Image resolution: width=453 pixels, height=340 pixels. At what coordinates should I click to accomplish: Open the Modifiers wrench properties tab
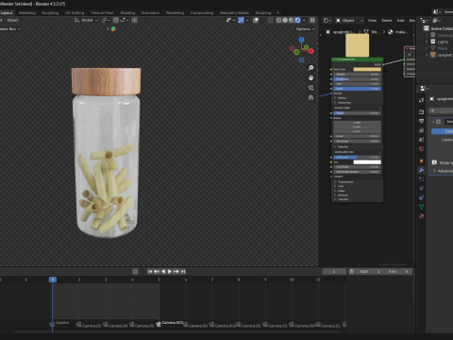[422, 170]
